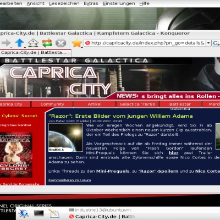Open the Lesezeichen menu
The height and width of the screenshot is (220, 220).
click(x=64, y=3)
